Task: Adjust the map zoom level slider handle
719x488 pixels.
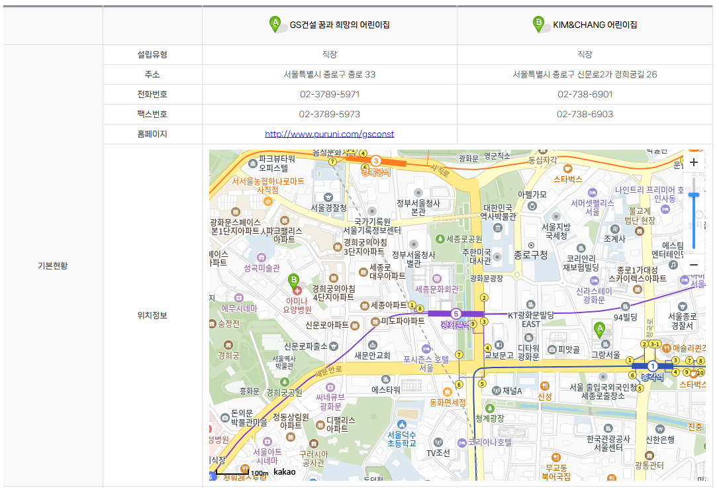Action: coord(693,195)
